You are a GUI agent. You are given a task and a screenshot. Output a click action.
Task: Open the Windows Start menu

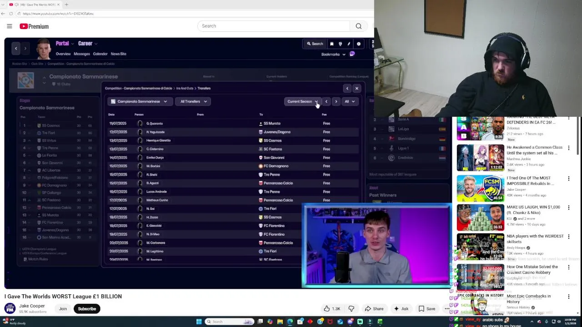[x=199, y=322]
